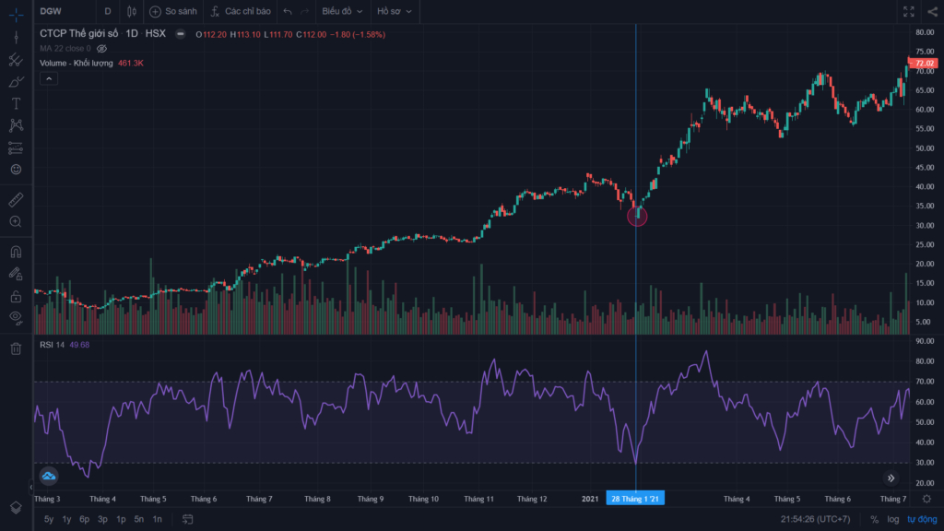Click the 28 Tháng 1 '21 date marker
Screen dimensions: 944x531
point(635,499)
